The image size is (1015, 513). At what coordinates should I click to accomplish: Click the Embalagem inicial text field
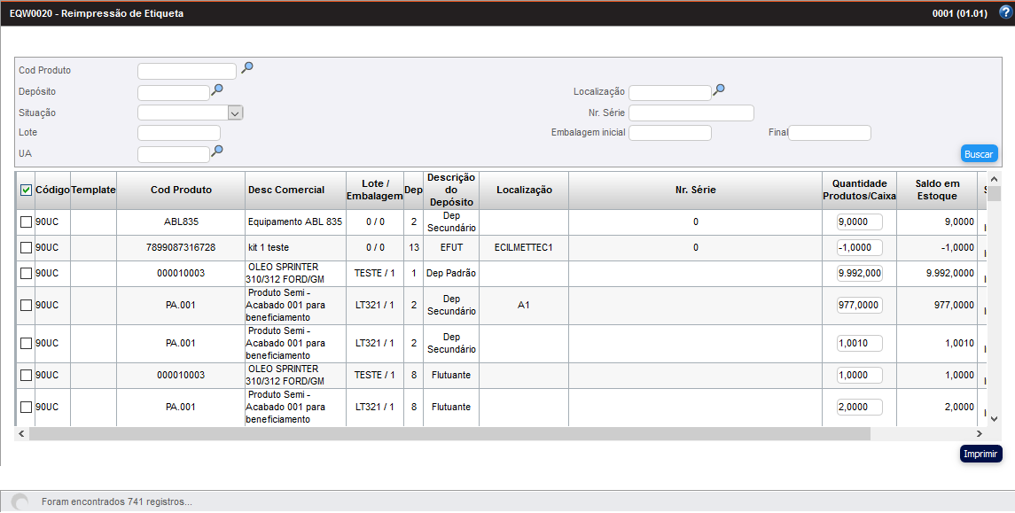pyautogui.click(x=669, y=133)
